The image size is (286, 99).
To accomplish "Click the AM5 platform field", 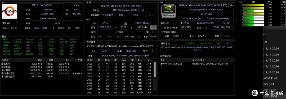I will (x=57, y=23).
